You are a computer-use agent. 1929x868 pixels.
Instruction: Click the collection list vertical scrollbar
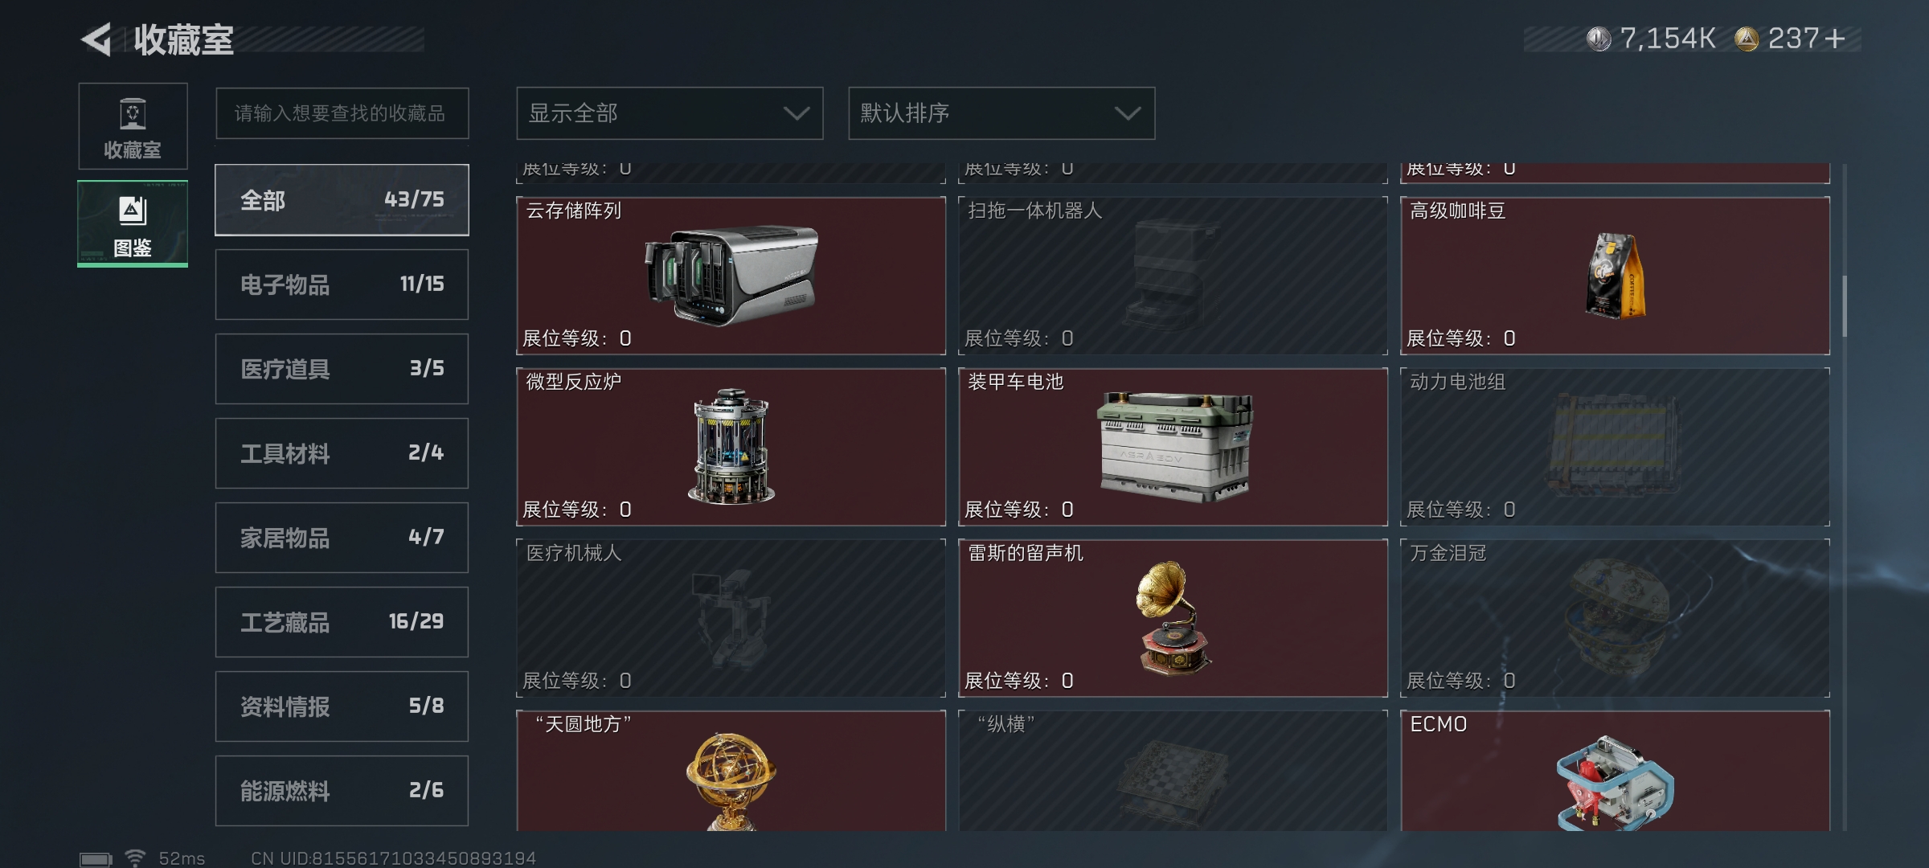point(1844,306)
